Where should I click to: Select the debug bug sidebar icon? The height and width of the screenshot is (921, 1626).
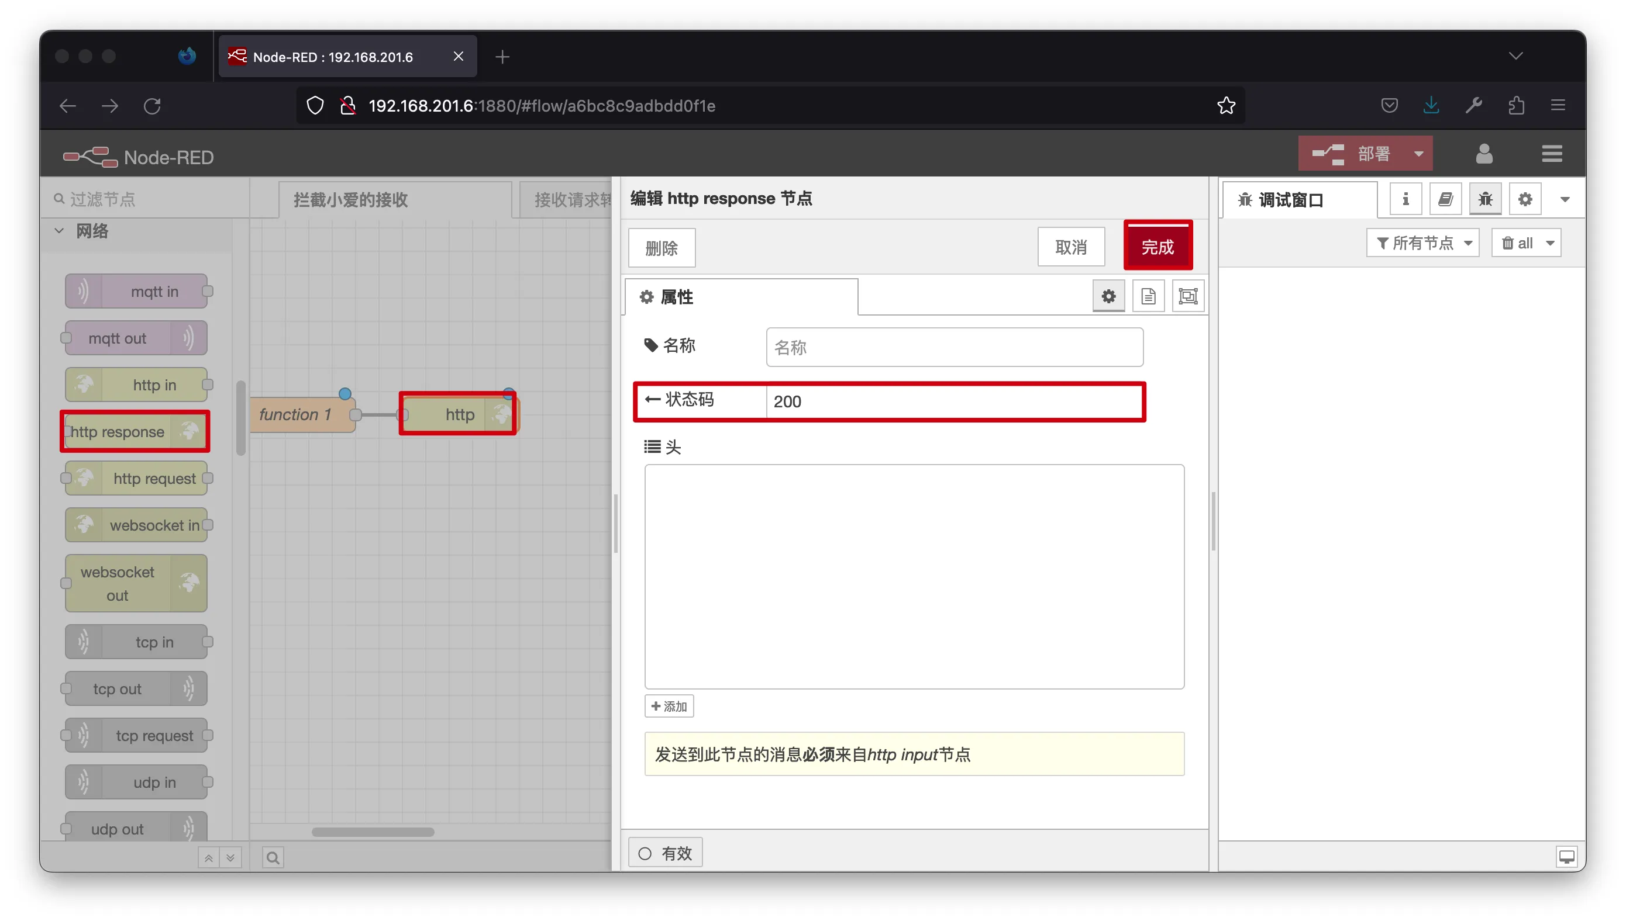(1485, 200)
